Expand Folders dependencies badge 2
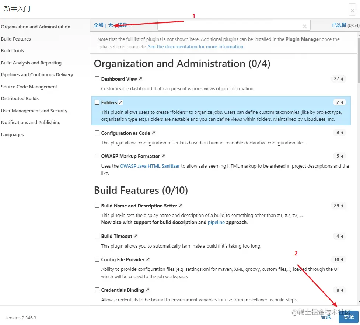Image resolution: width=360 pixels, height=325 pixels. 340,102
